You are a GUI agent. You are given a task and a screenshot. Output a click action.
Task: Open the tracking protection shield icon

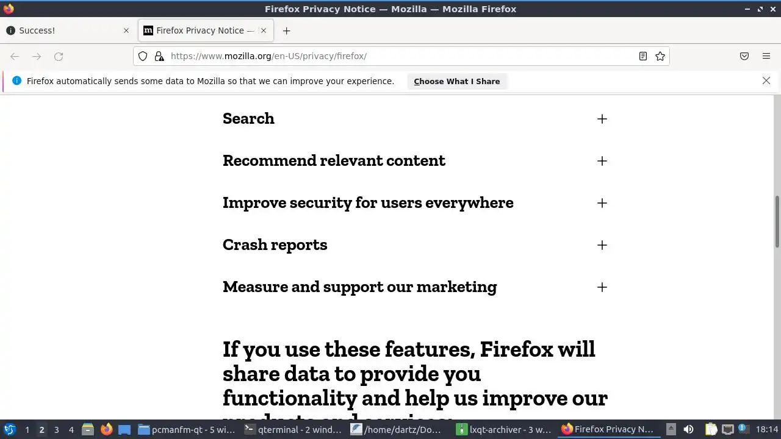click(x=143, y=56)
